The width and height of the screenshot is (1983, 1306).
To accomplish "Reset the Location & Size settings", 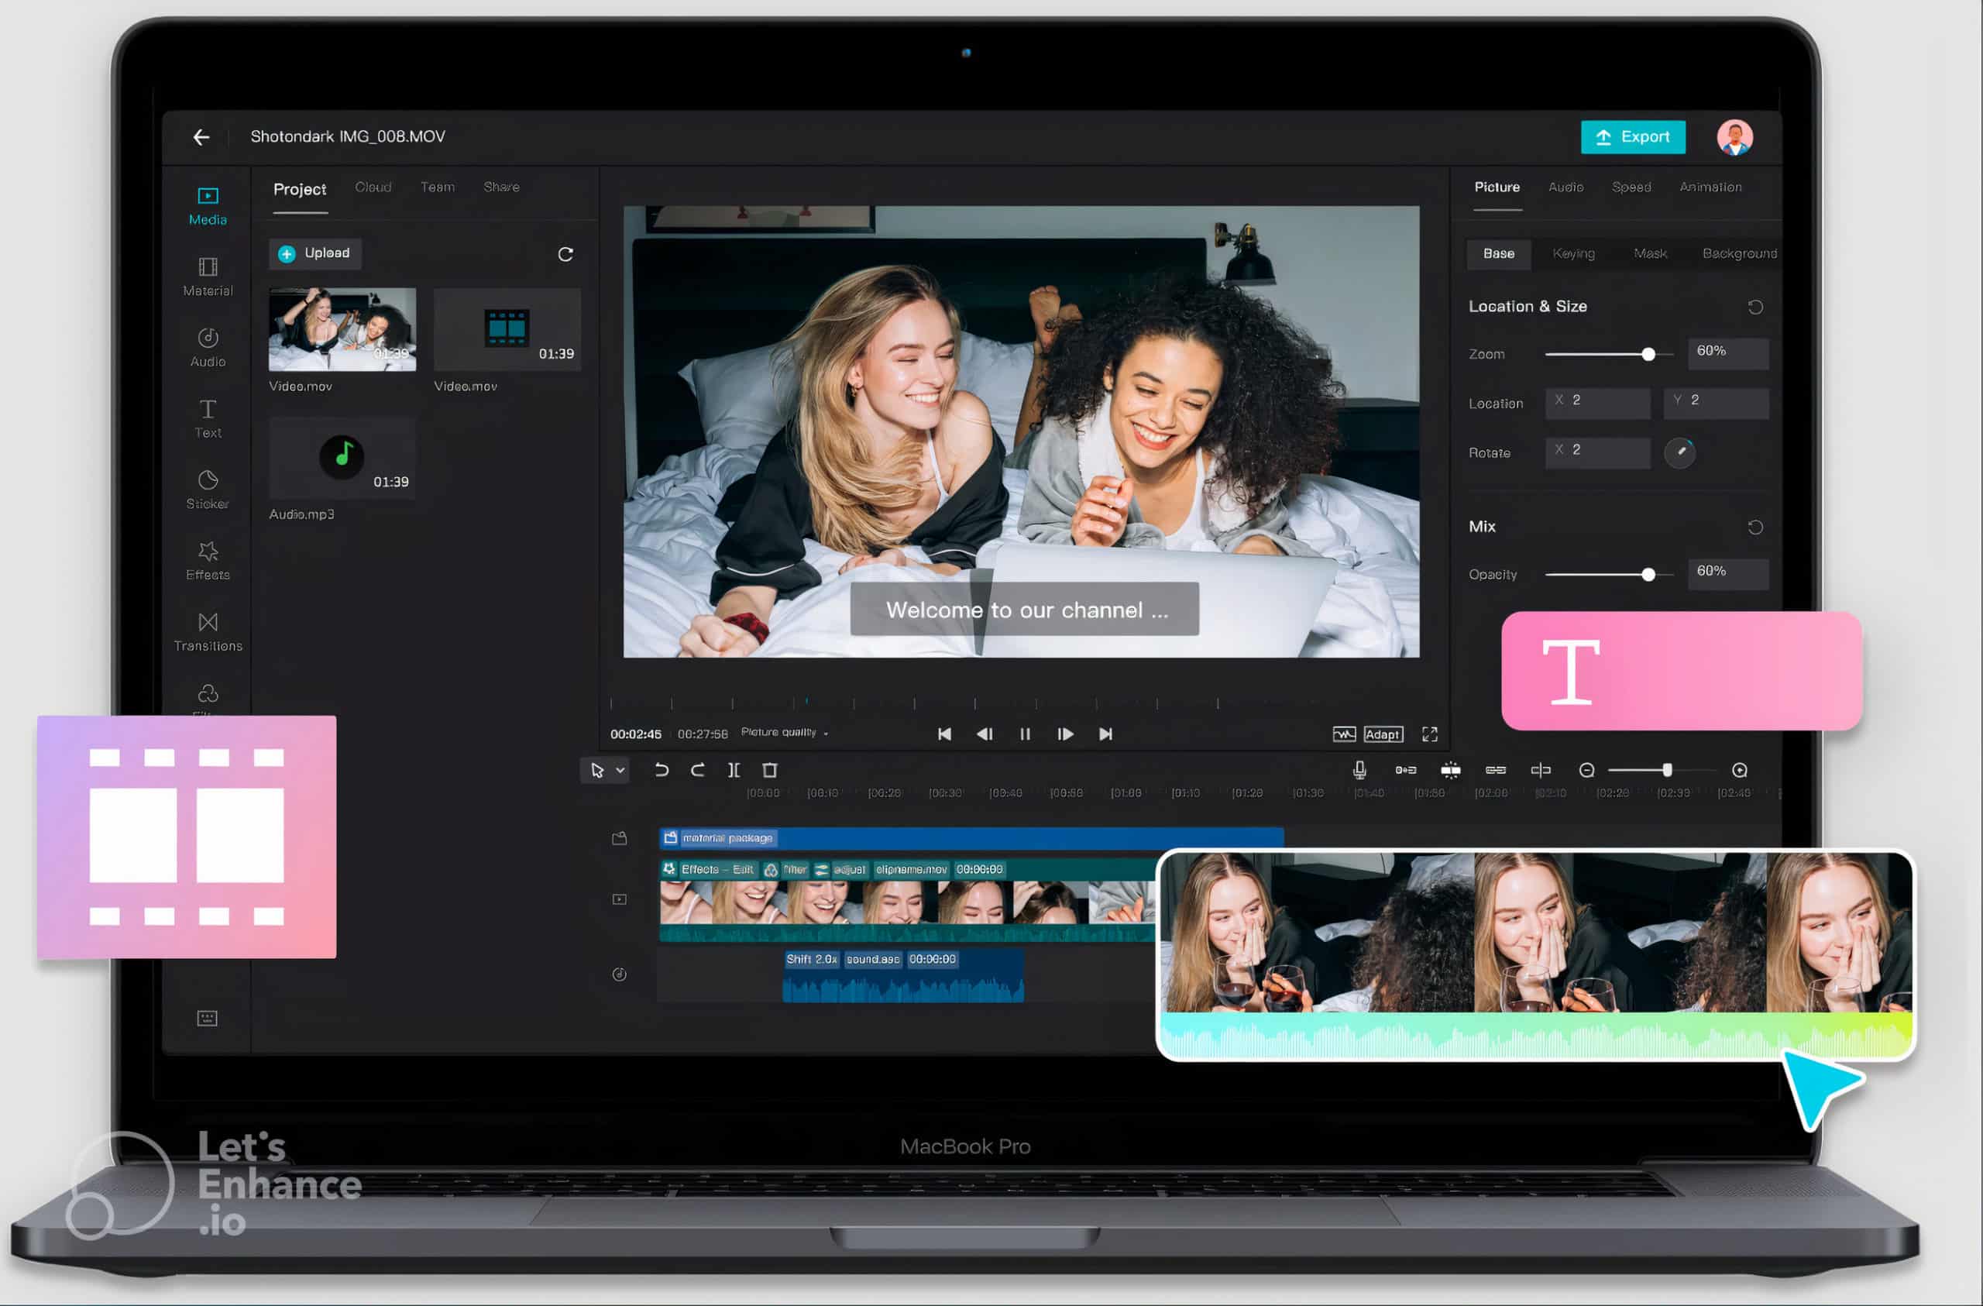I will [1754, 307].
